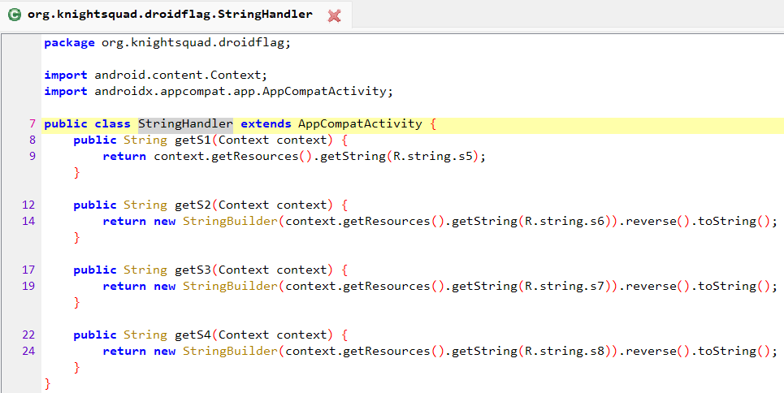This screenshot has height=393, width=784.
Task: Close the StringHandler tab with red X
Action: tap(334, 16)
